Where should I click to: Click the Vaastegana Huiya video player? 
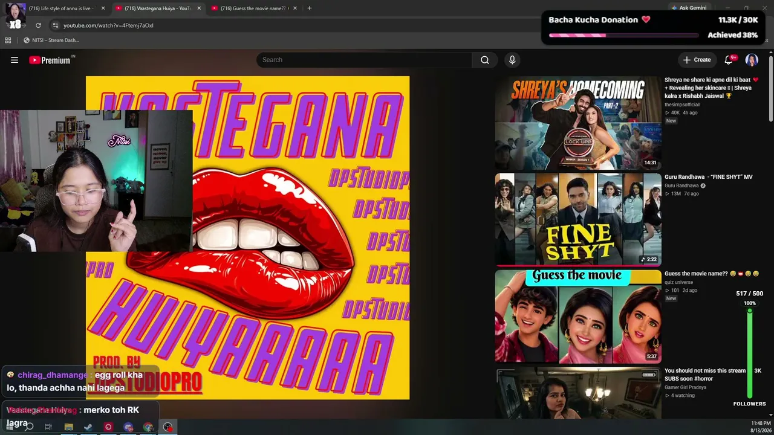[x=247, y=237]
